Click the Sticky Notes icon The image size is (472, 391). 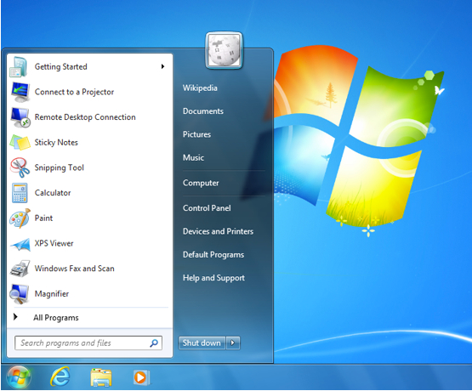pyautogui.click(x=20, y=143)
